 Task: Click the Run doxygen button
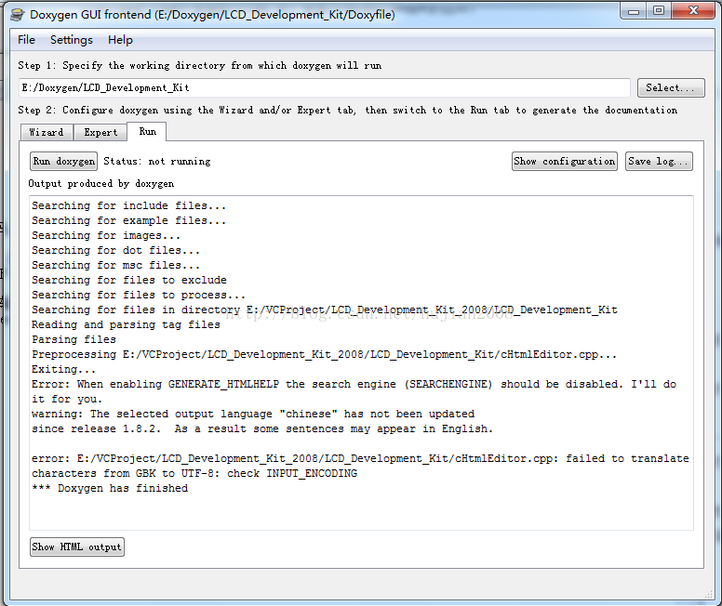(63, 162)
